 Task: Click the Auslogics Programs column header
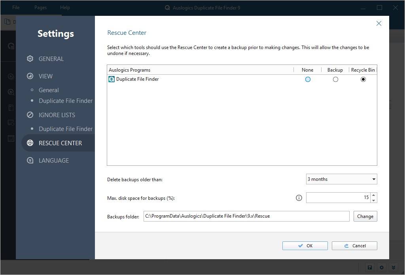(x=201, y=70)
